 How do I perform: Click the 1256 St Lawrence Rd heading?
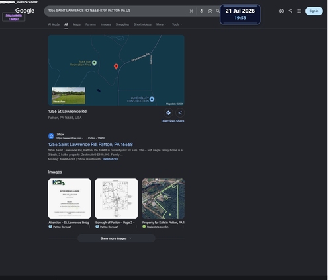pyautogui.click(x=68, y=112)
